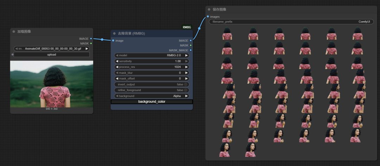The height and width of the screenshot is (166, 380).
Task: Click MASK output port on 加载图像 node
Action: pos(91,43)
